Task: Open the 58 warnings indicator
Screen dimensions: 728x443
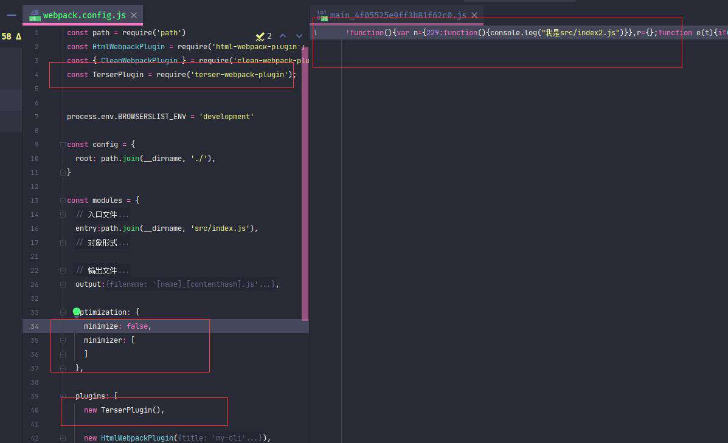Action: pos(11,36)
